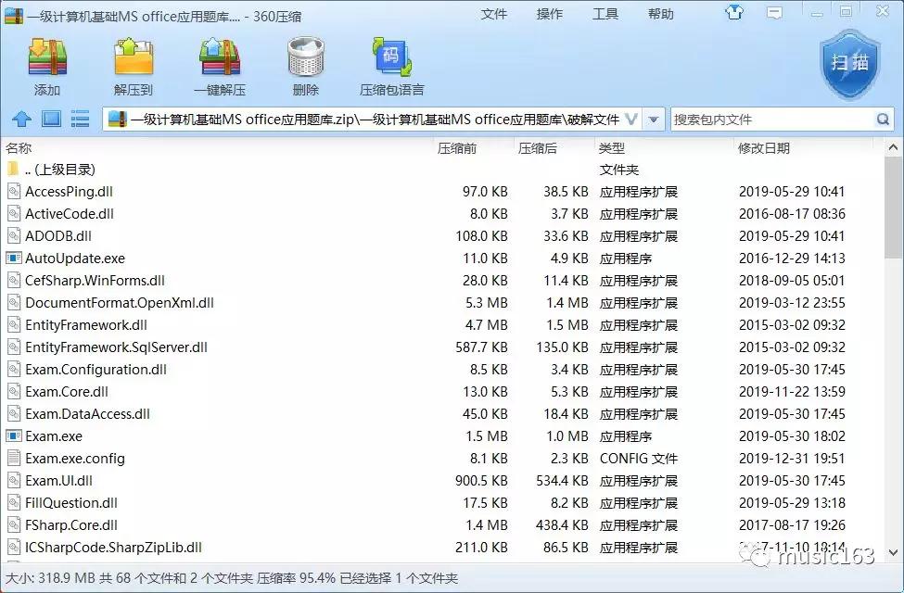Change the skin via the shirt icon
The width and height of the screenshot is (904, 593).
coord(735,13)
